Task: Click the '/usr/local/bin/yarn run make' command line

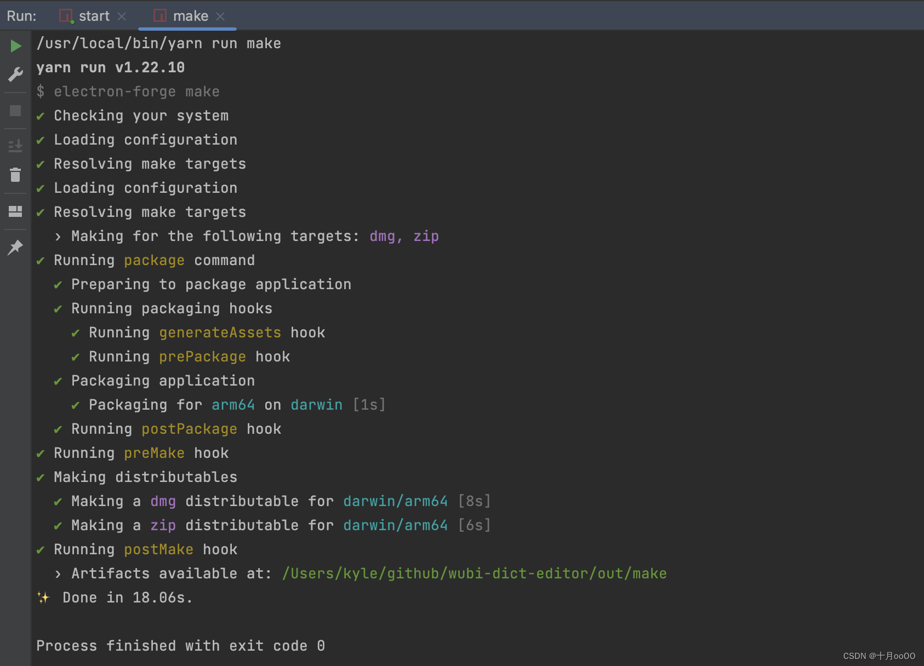Action: tap(158, 43)
